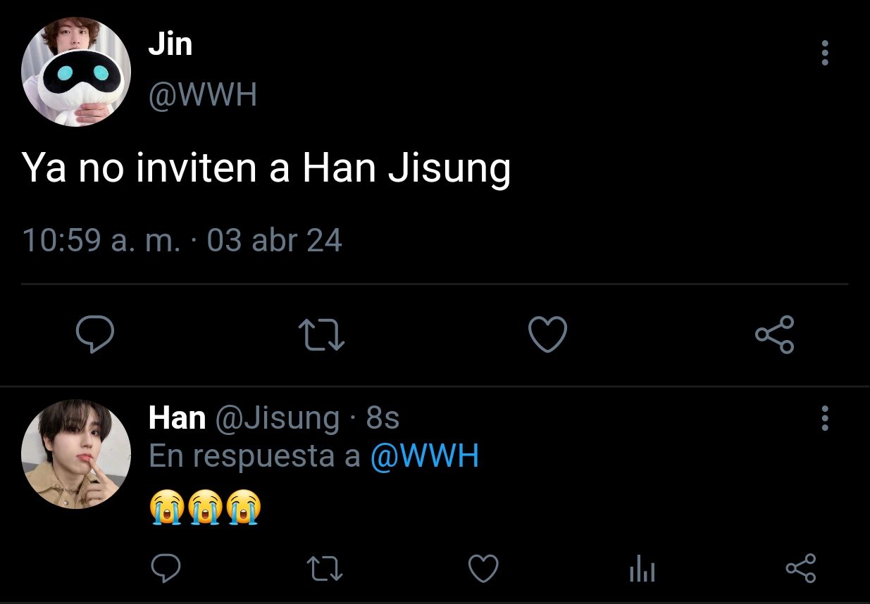The width and height of the screenshot is (870, 604).
Task: Open more options menu for Han's reply
Action: click(x=825, y=418)
